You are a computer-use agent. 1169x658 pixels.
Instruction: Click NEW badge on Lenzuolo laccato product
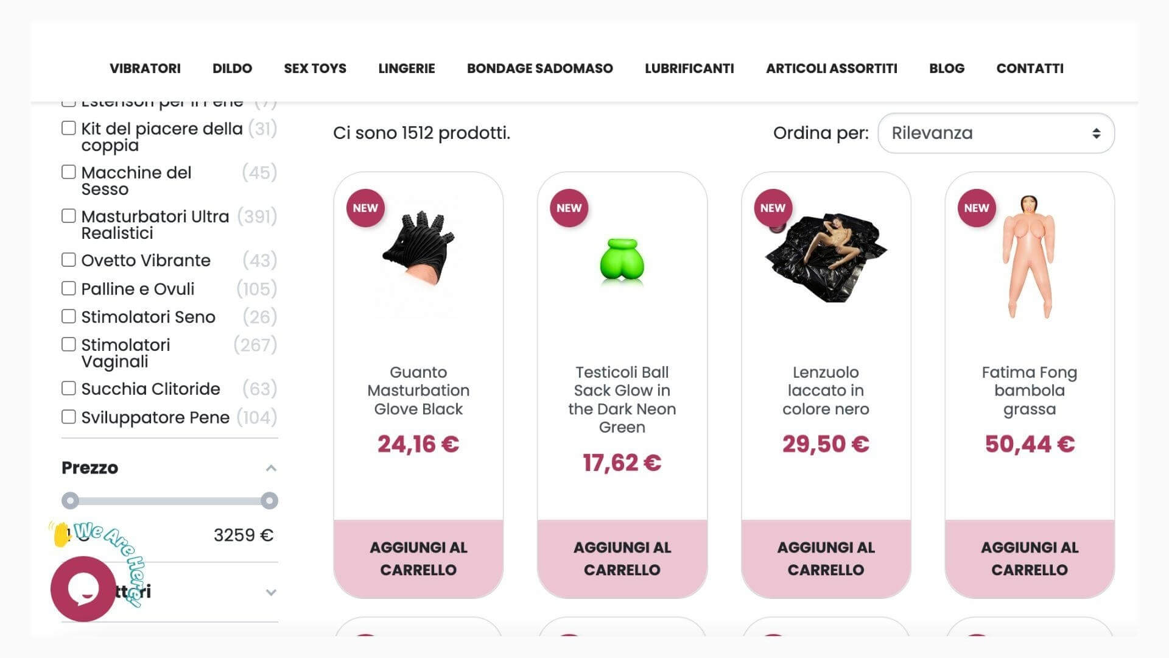(773, 208)
